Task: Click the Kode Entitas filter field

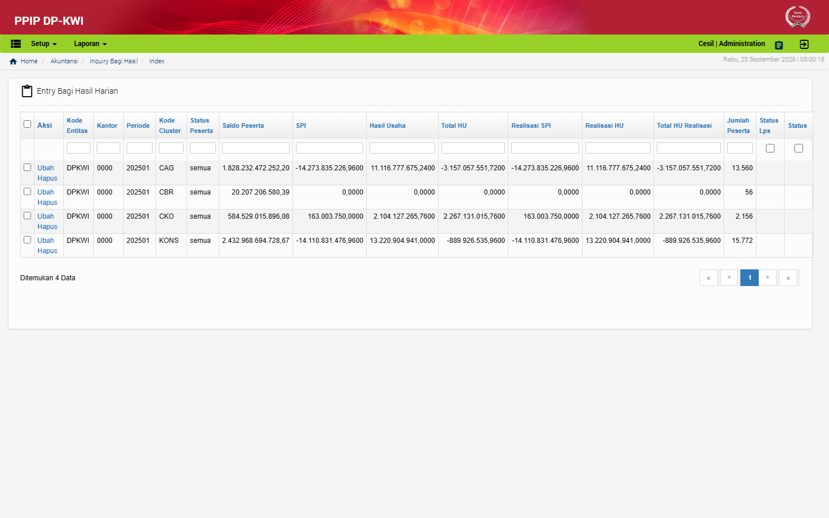Action: pos(78,148)
